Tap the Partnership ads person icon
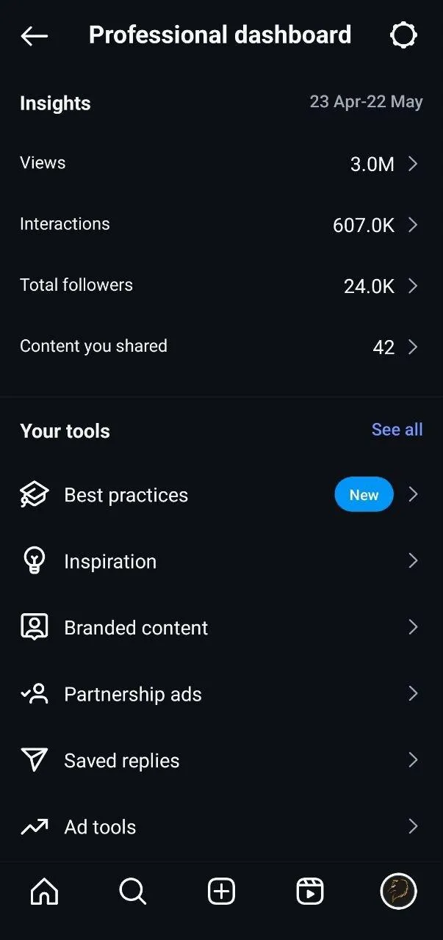This screenshot has width=443, height=940. [x=35, y=694]
